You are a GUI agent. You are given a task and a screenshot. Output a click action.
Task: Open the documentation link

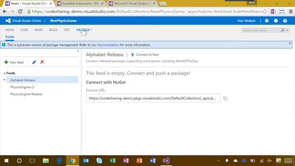[108, 45]
